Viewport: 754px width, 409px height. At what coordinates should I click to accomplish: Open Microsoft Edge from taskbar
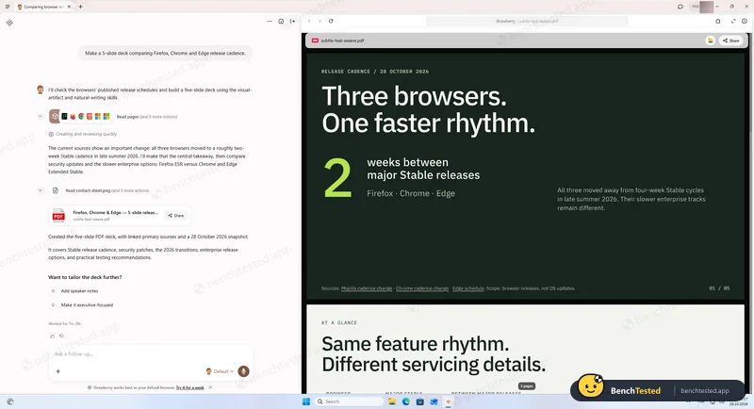pyautogui.click(x=406, y=401)
